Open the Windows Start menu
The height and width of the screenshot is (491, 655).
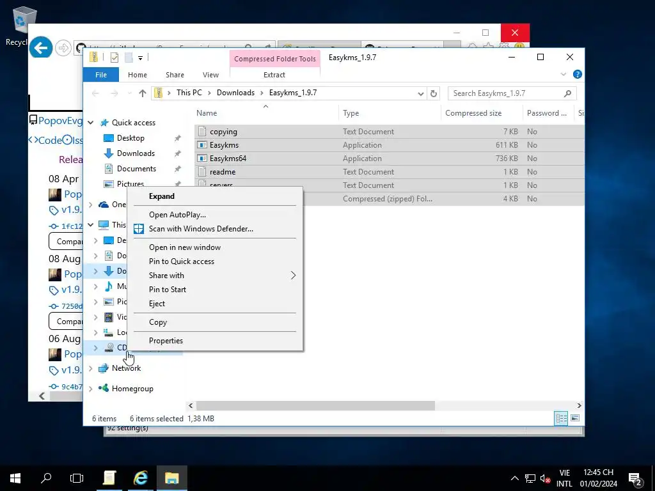pyautogui.click(x=15, y=478)
